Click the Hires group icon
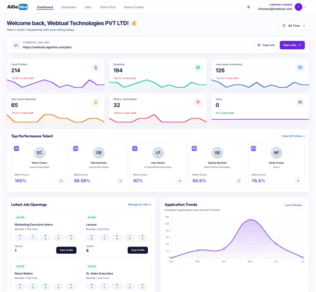 300,102
